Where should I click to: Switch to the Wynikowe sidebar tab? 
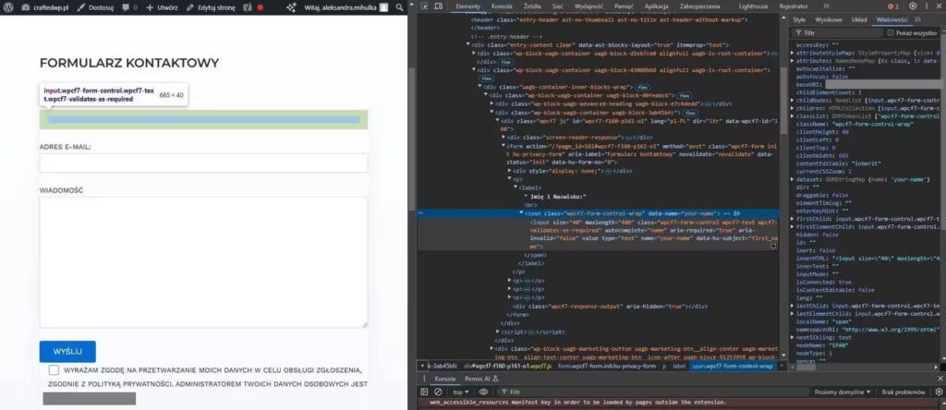point(828,20)
